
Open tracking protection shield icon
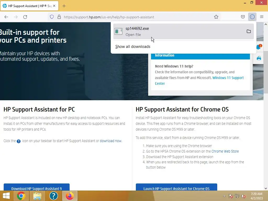click(x=52, y=17)
